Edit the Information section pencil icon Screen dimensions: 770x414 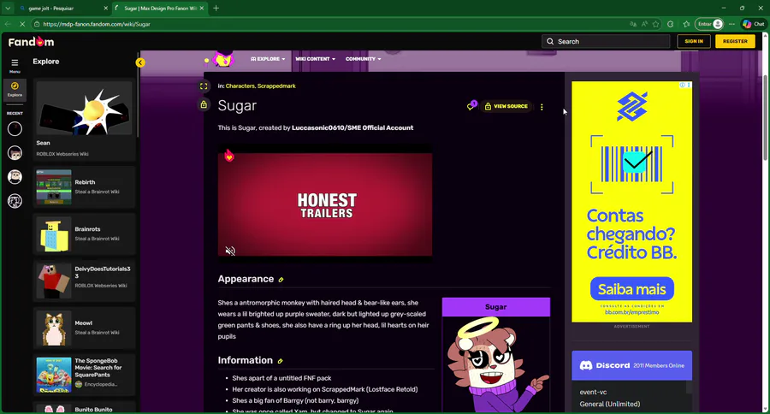280,362
